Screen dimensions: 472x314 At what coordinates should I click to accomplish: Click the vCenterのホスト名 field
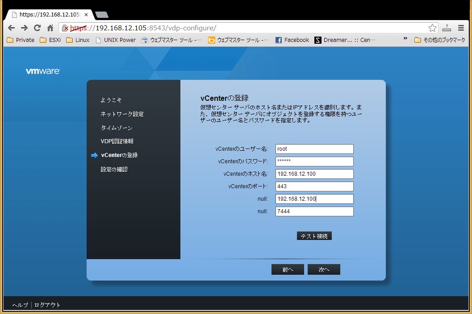pyautogui.click(x=314, y=174)
